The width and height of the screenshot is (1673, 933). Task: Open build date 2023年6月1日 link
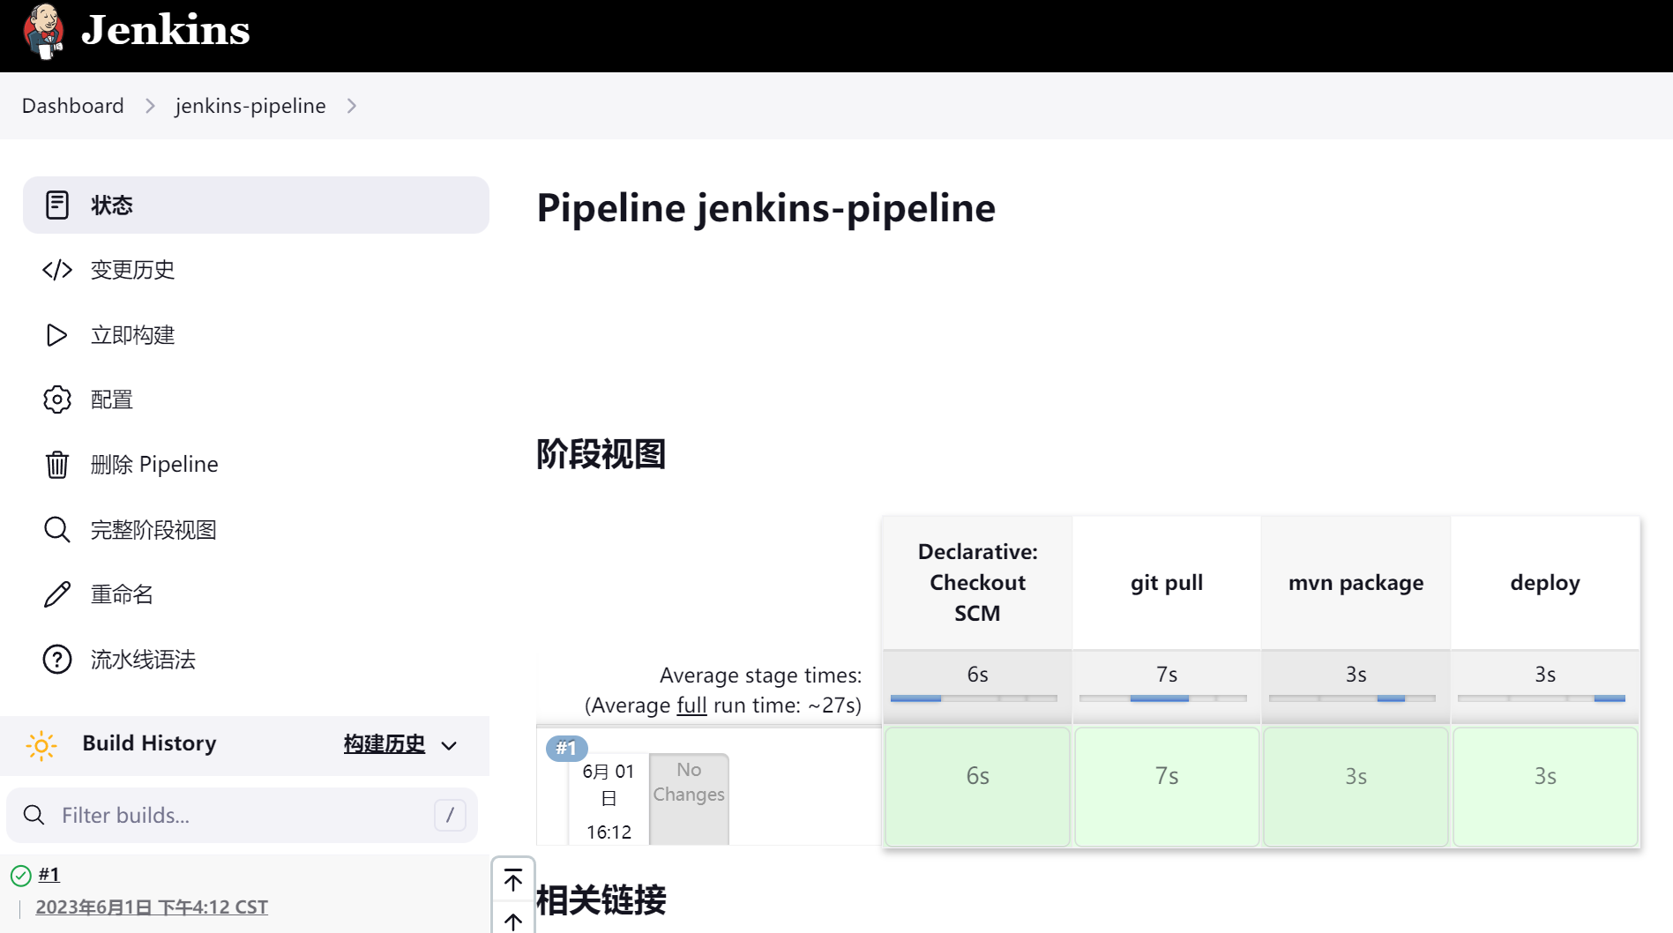[152, 907]
